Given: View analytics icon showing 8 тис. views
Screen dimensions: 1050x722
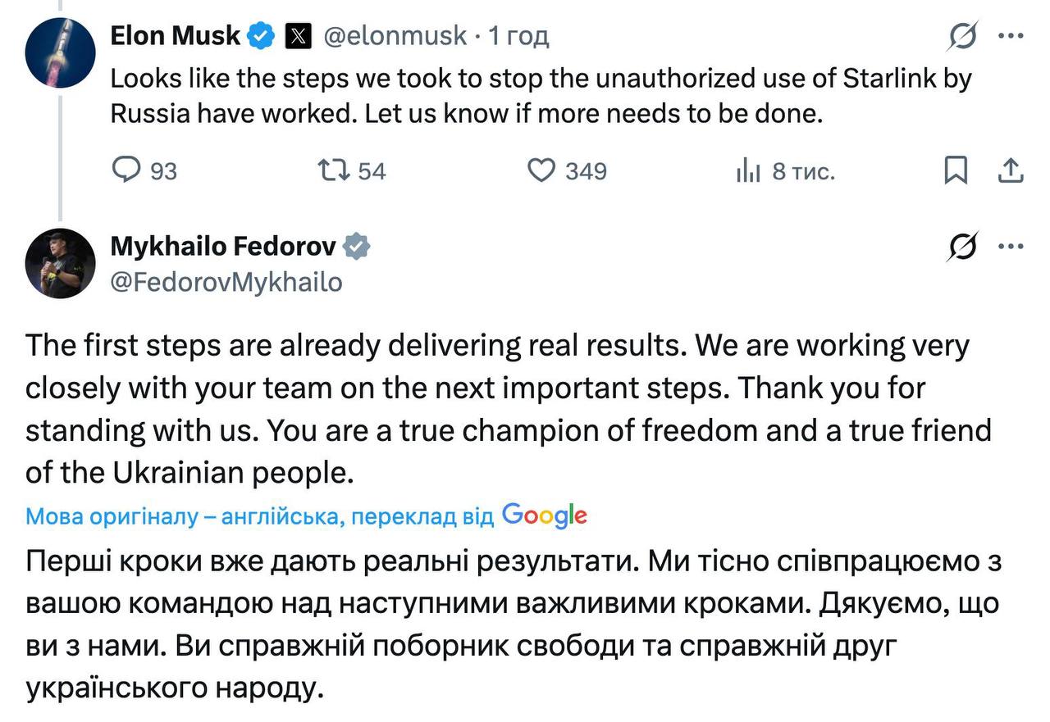Looking at the screenshot, I should tap(748, 170).
